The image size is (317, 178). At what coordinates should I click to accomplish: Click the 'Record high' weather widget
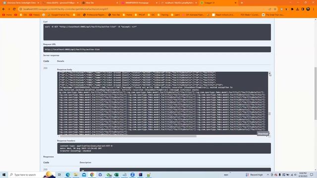point(254,175)
